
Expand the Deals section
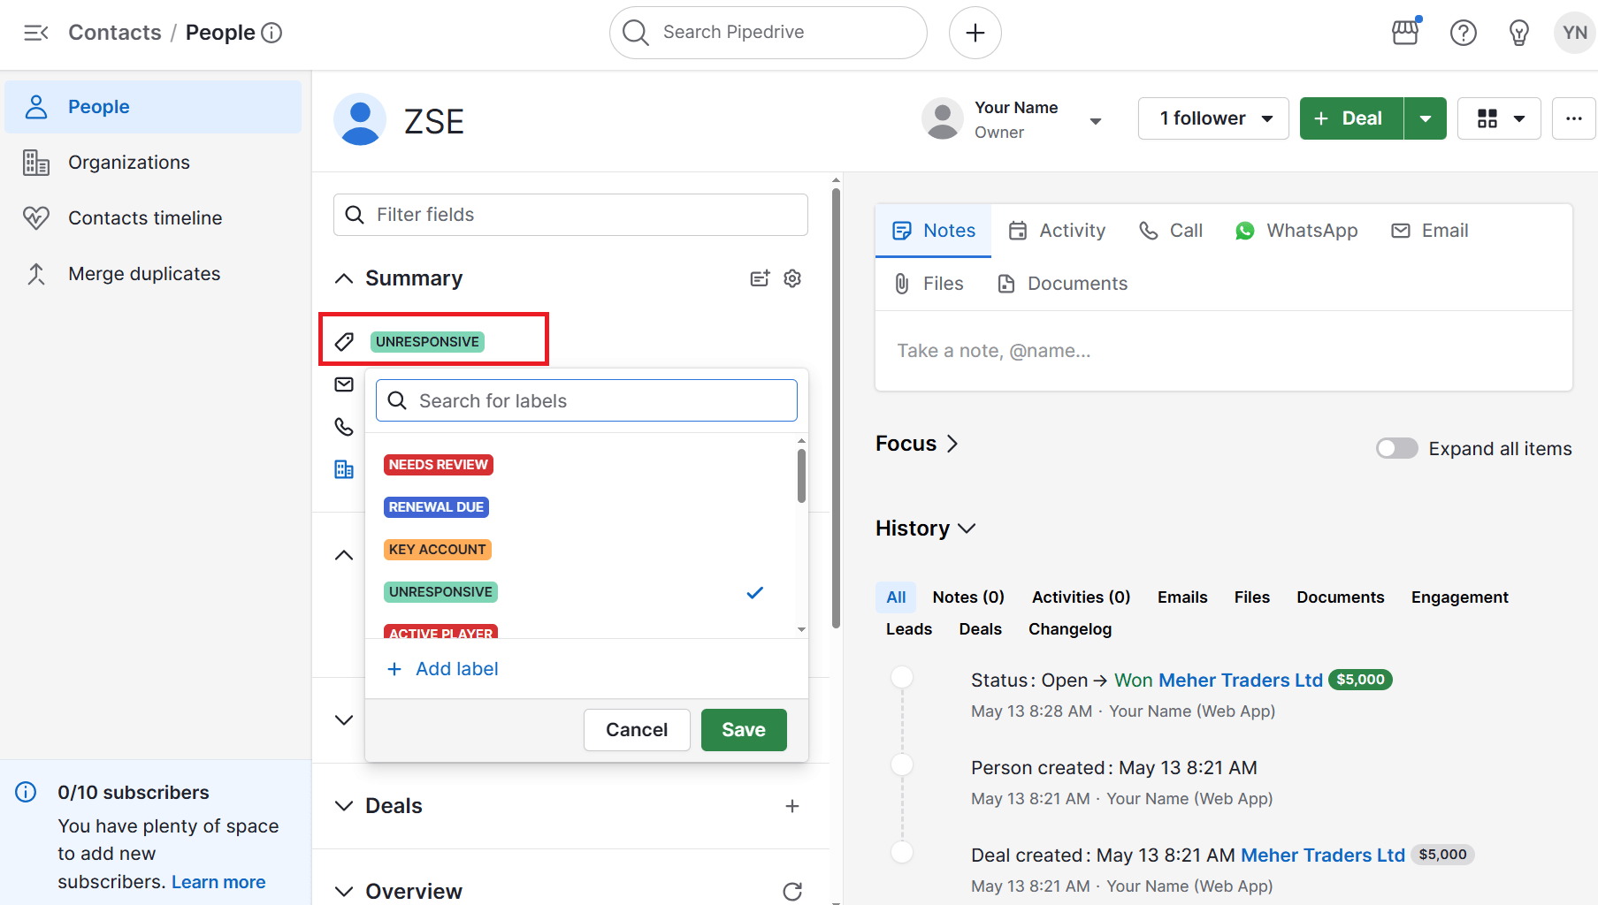(344, 806)
